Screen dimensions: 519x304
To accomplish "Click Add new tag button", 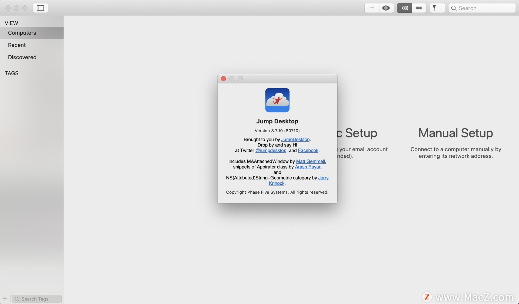I will (x=5, y=298).
